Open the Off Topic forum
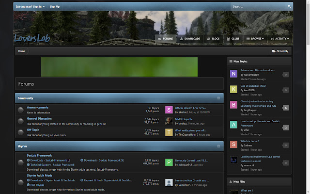 33,130
